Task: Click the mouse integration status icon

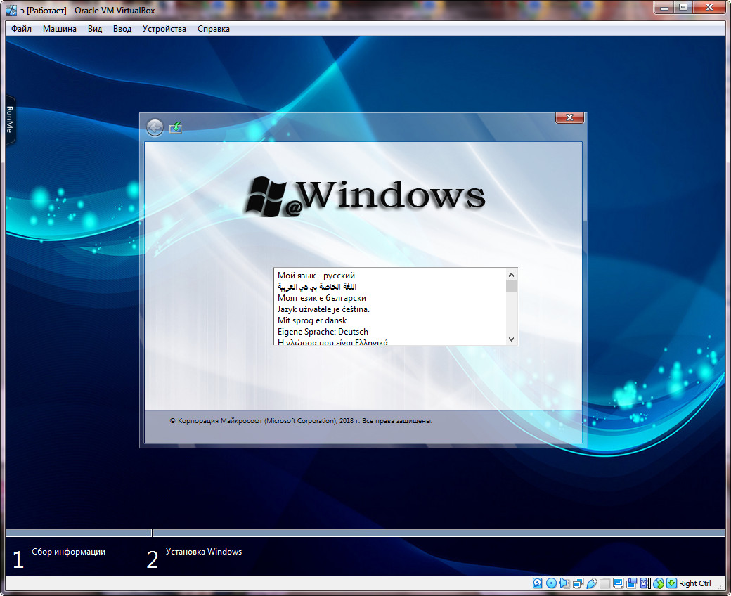Action: point(659,583)
